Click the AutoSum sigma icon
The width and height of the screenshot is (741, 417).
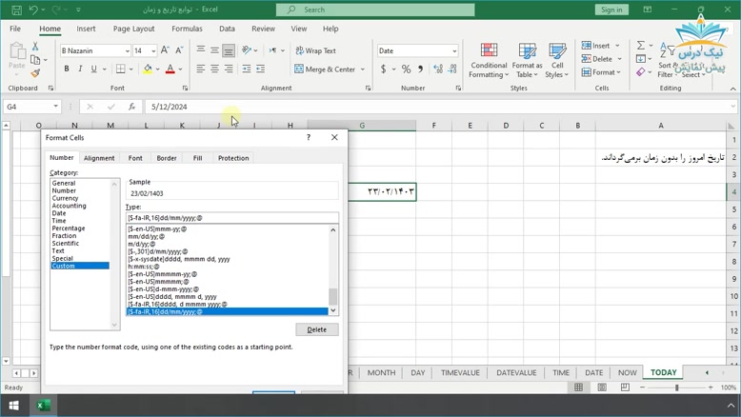coord(641,46)
